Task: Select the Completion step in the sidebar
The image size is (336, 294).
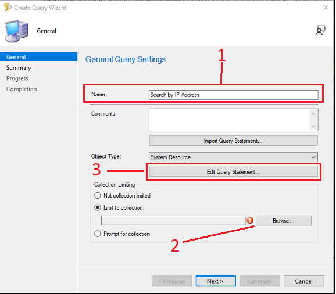Action: click(22, 89)
